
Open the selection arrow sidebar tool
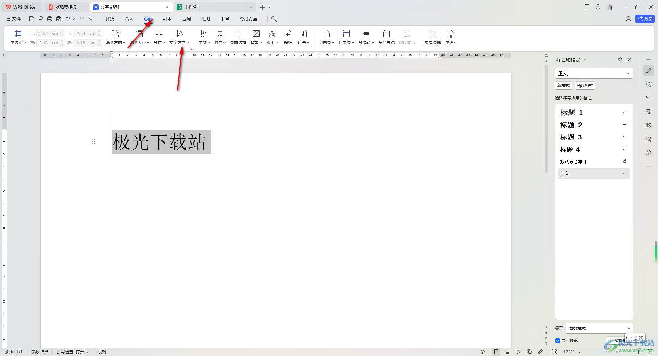[x=648, y=84]
